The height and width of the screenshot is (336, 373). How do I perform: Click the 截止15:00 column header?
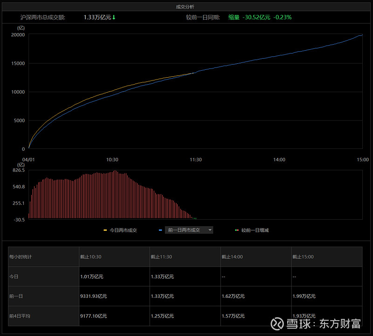click(303, 256)
